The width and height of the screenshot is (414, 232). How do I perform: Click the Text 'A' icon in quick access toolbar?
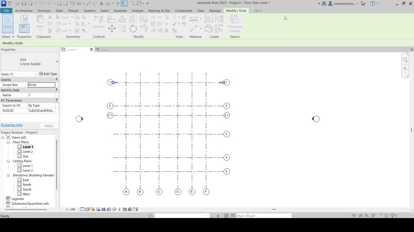click(x=101, y=3)
